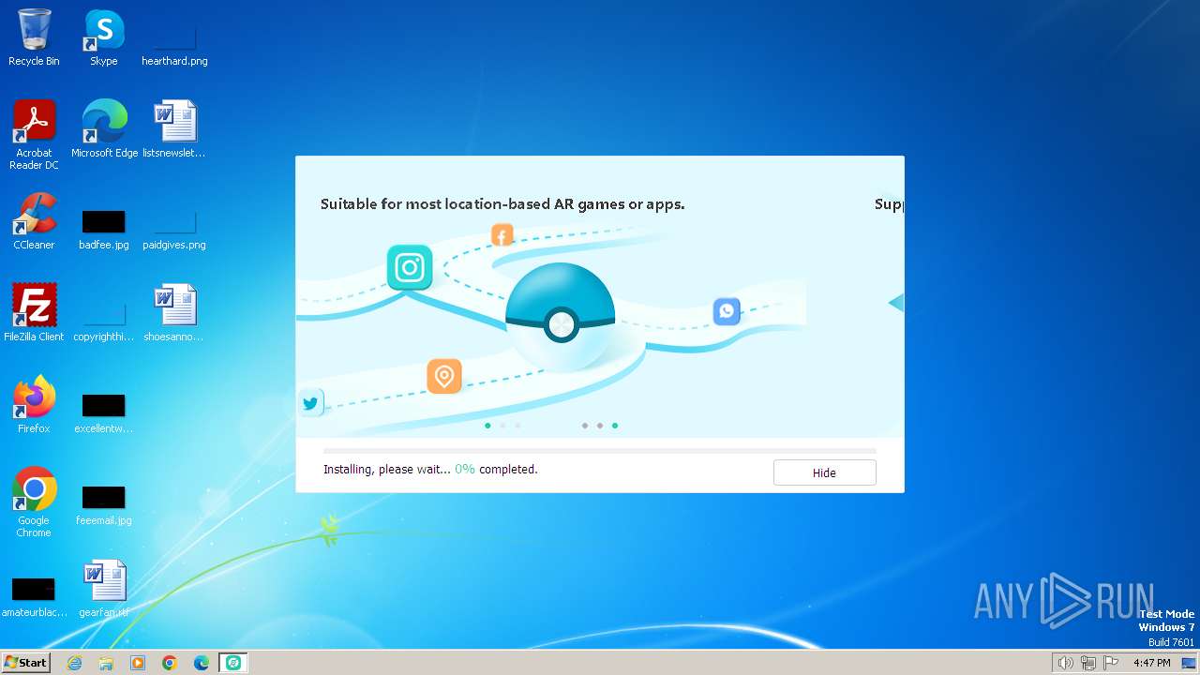The width and height of the screenshot is (1200, 675).
Task: Click the network tray icon
Action: (1087, 663)
